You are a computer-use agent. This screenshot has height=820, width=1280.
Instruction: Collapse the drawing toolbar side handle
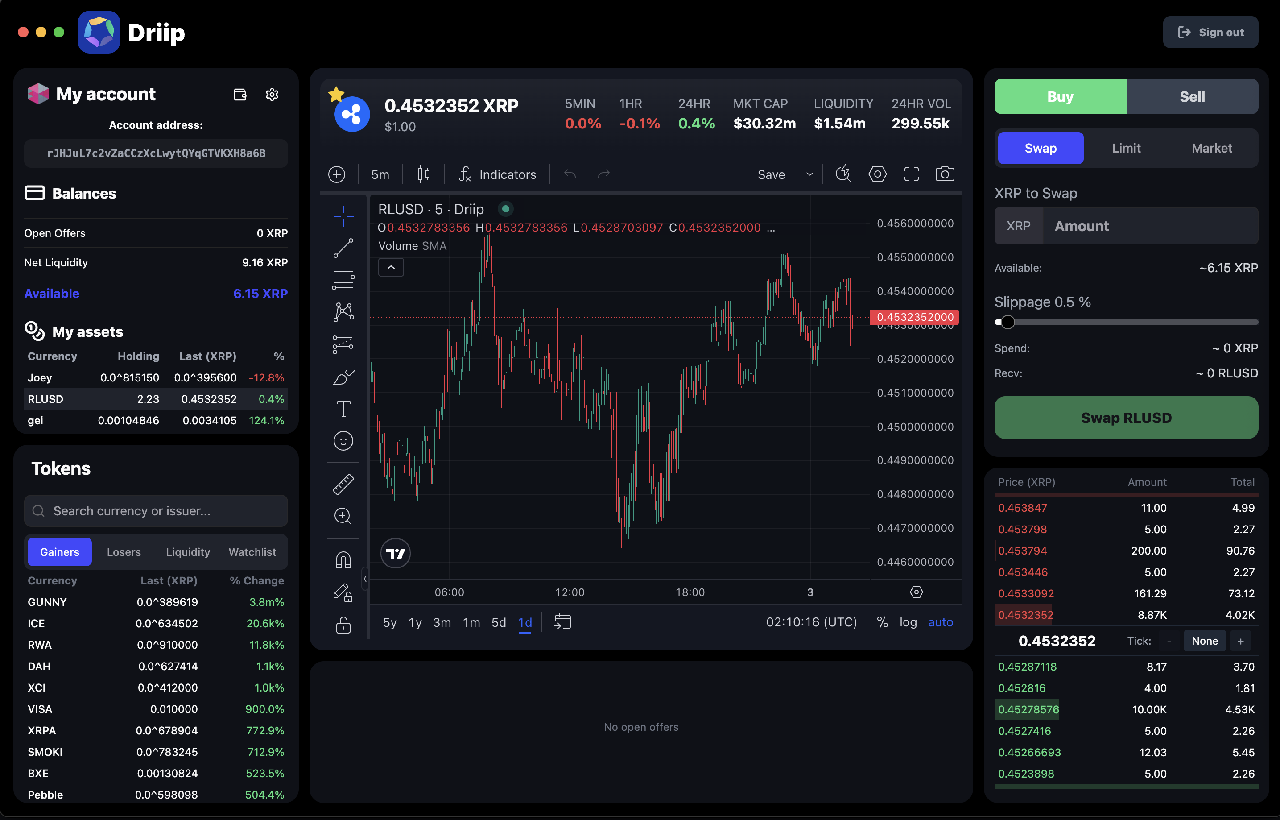coord(365,579)
